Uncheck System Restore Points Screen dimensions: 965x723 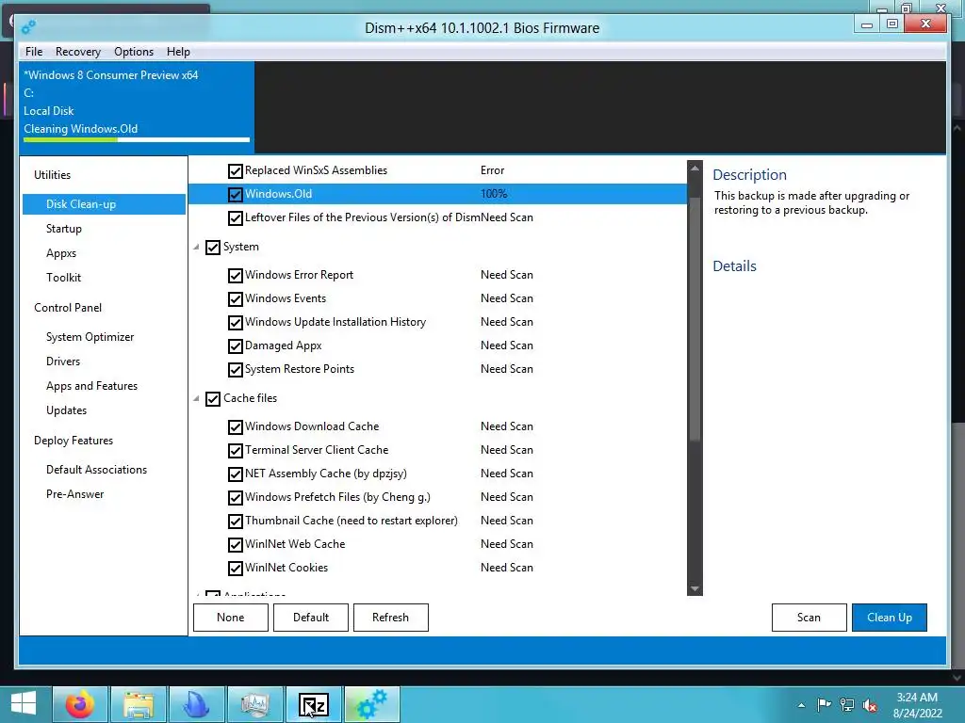click(x=235, y=369)
